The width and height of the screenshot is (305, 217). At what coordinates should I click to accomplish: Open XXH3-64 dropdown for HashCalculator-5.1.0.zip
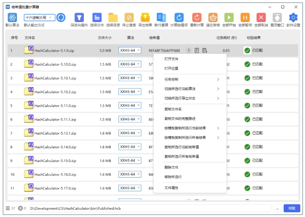[130, 50]
